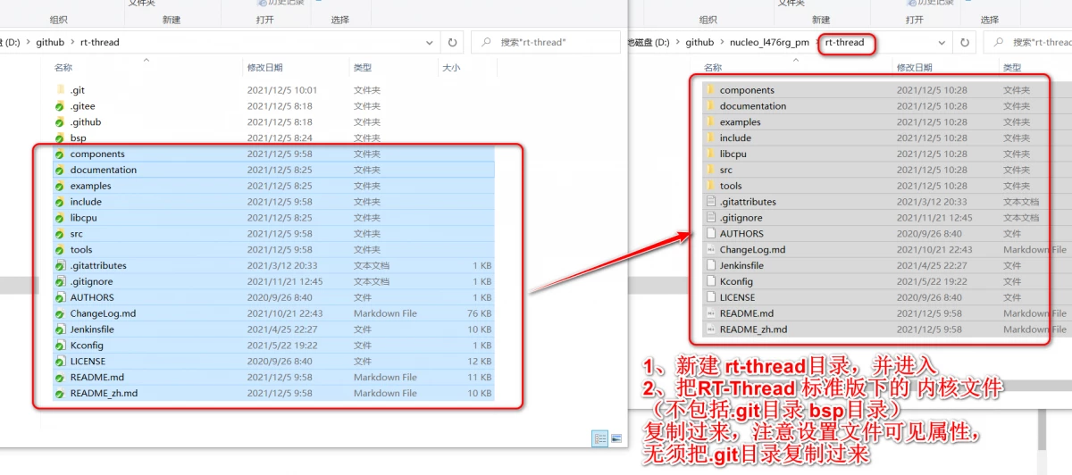Screen dimensions: 1072x475
Task: Select README_zh.md in left window
Action: 104,394
